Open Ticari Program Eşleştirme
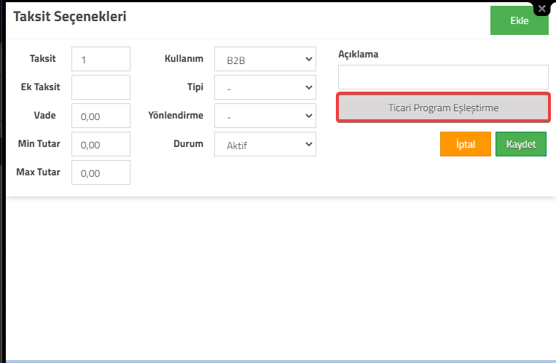The width and height of the screenshot is (556, 363). point(443,108)
